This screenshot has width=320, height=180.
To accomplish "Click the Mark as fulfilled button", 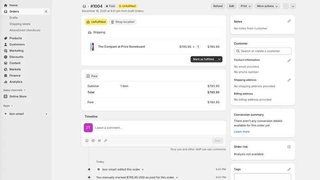I will [x=203, y=59].
